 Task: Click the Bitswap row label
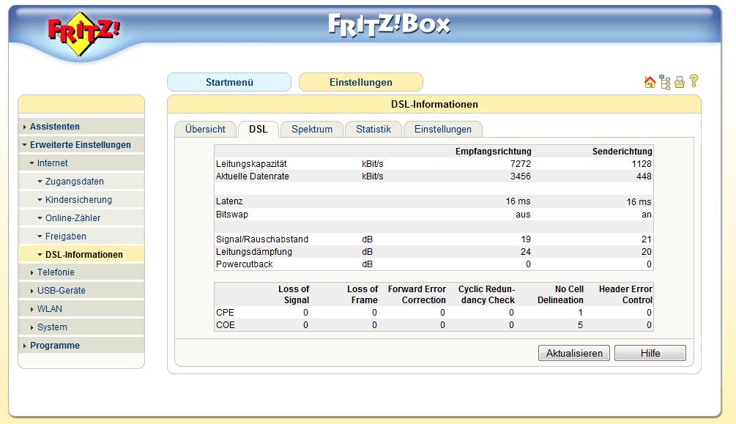(232, 215)
